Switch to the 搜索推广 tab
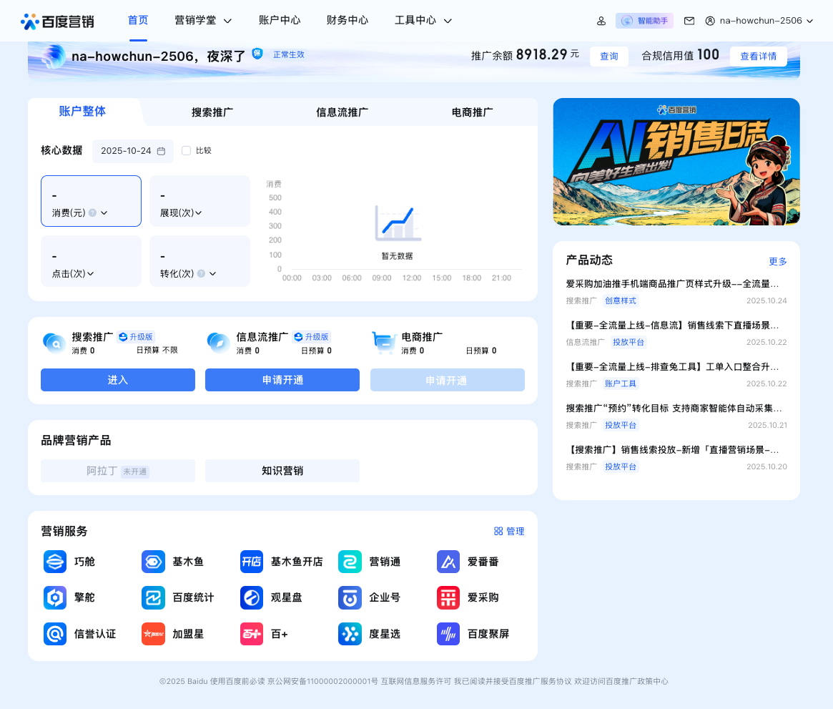 212,112
